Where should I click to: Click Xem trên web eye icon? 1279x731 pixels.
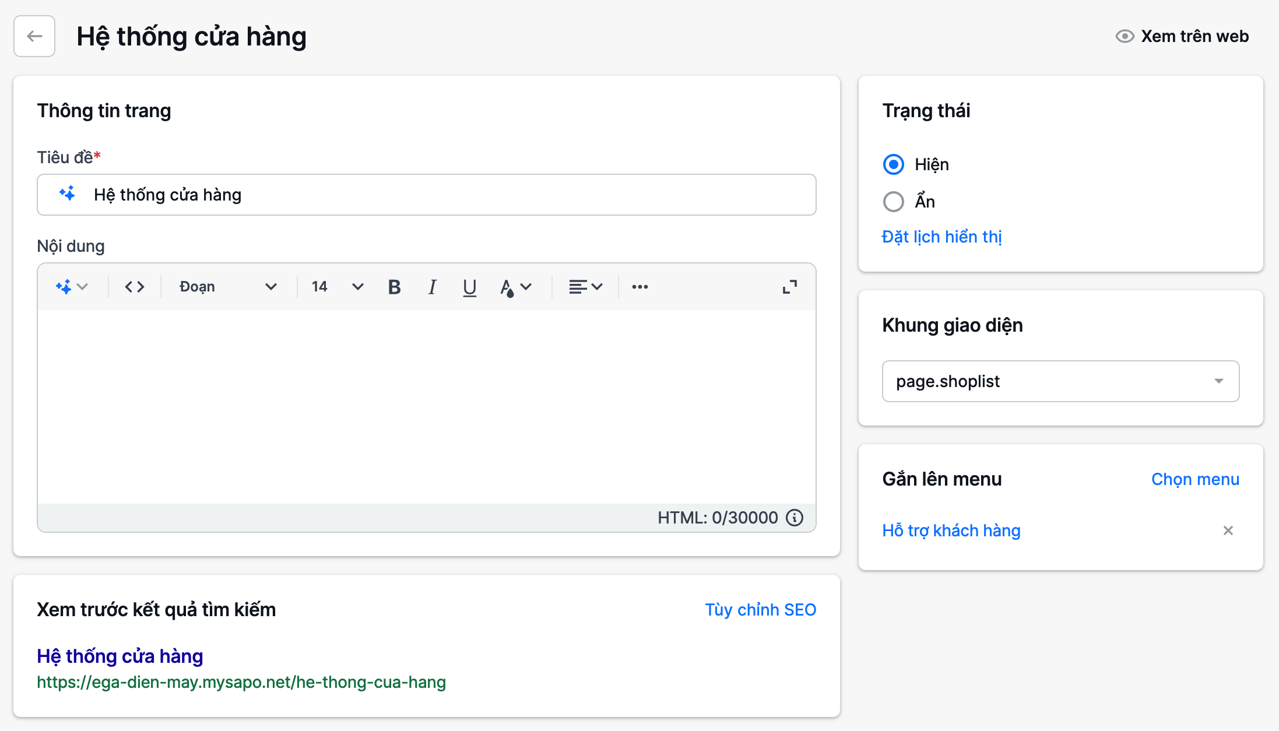(1125, 36)
